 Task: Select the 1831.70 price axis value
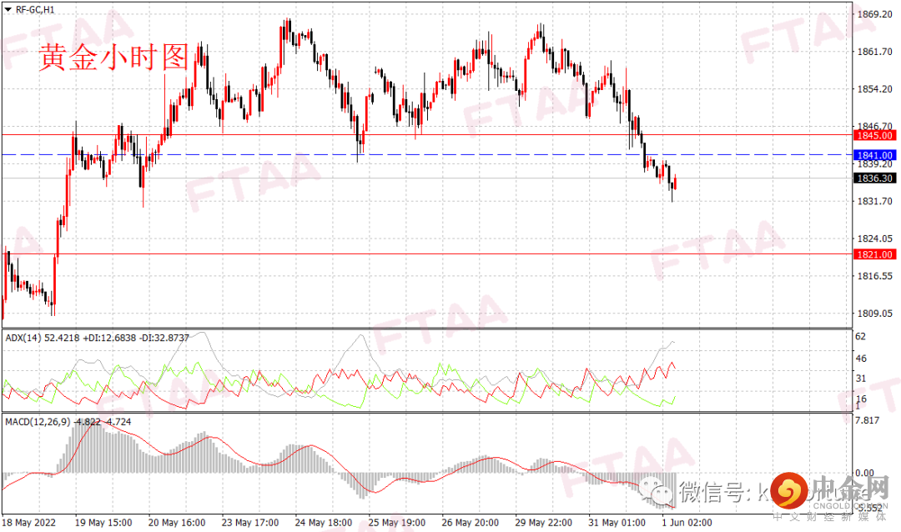click(x=874, y=201)
